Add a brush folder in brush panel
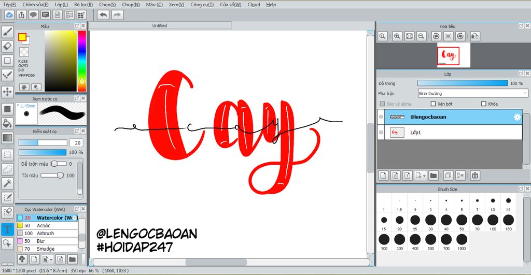The image size is (531, 275). [72, 259]
